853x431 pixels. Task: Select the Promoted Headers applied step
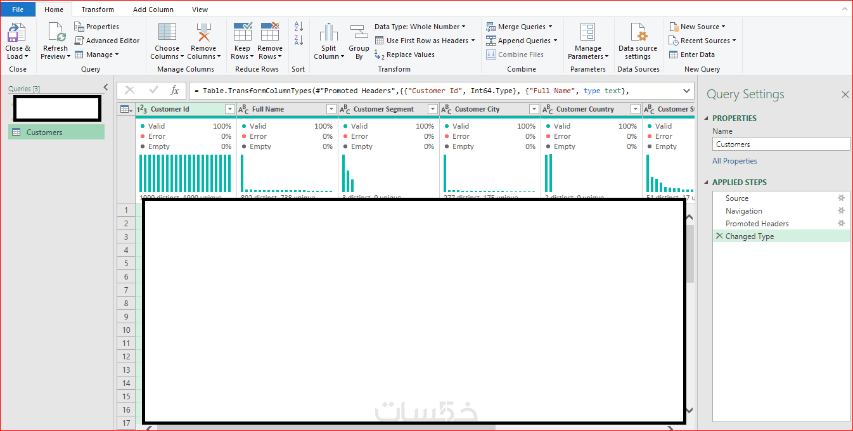[x=781, y=223]
